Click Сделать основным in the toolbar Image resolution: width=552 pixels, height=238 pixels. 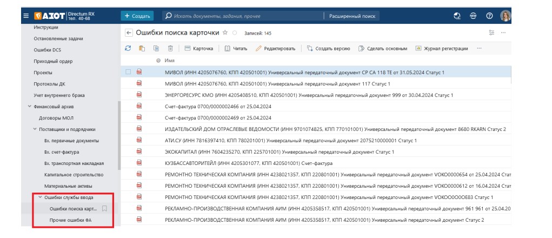pyautogui.click(x=383, y=49)
